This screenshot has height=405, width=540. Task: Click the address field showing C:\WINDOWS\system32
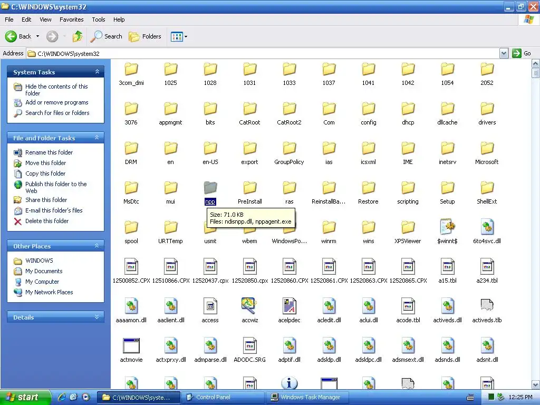click(x=264, y=53)
